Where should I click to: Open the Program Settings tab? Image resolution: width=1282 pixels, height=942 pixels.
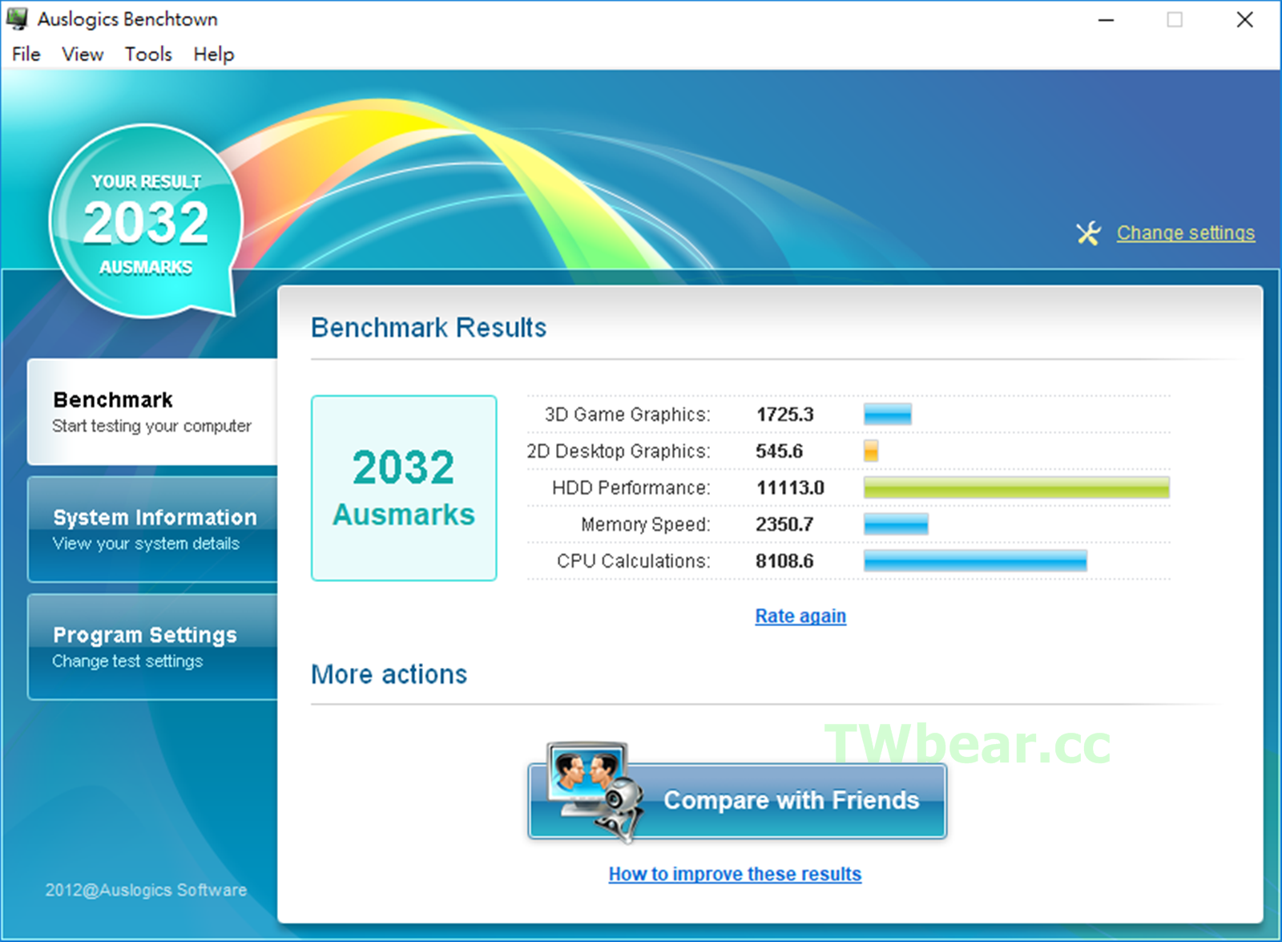[152, 647]
